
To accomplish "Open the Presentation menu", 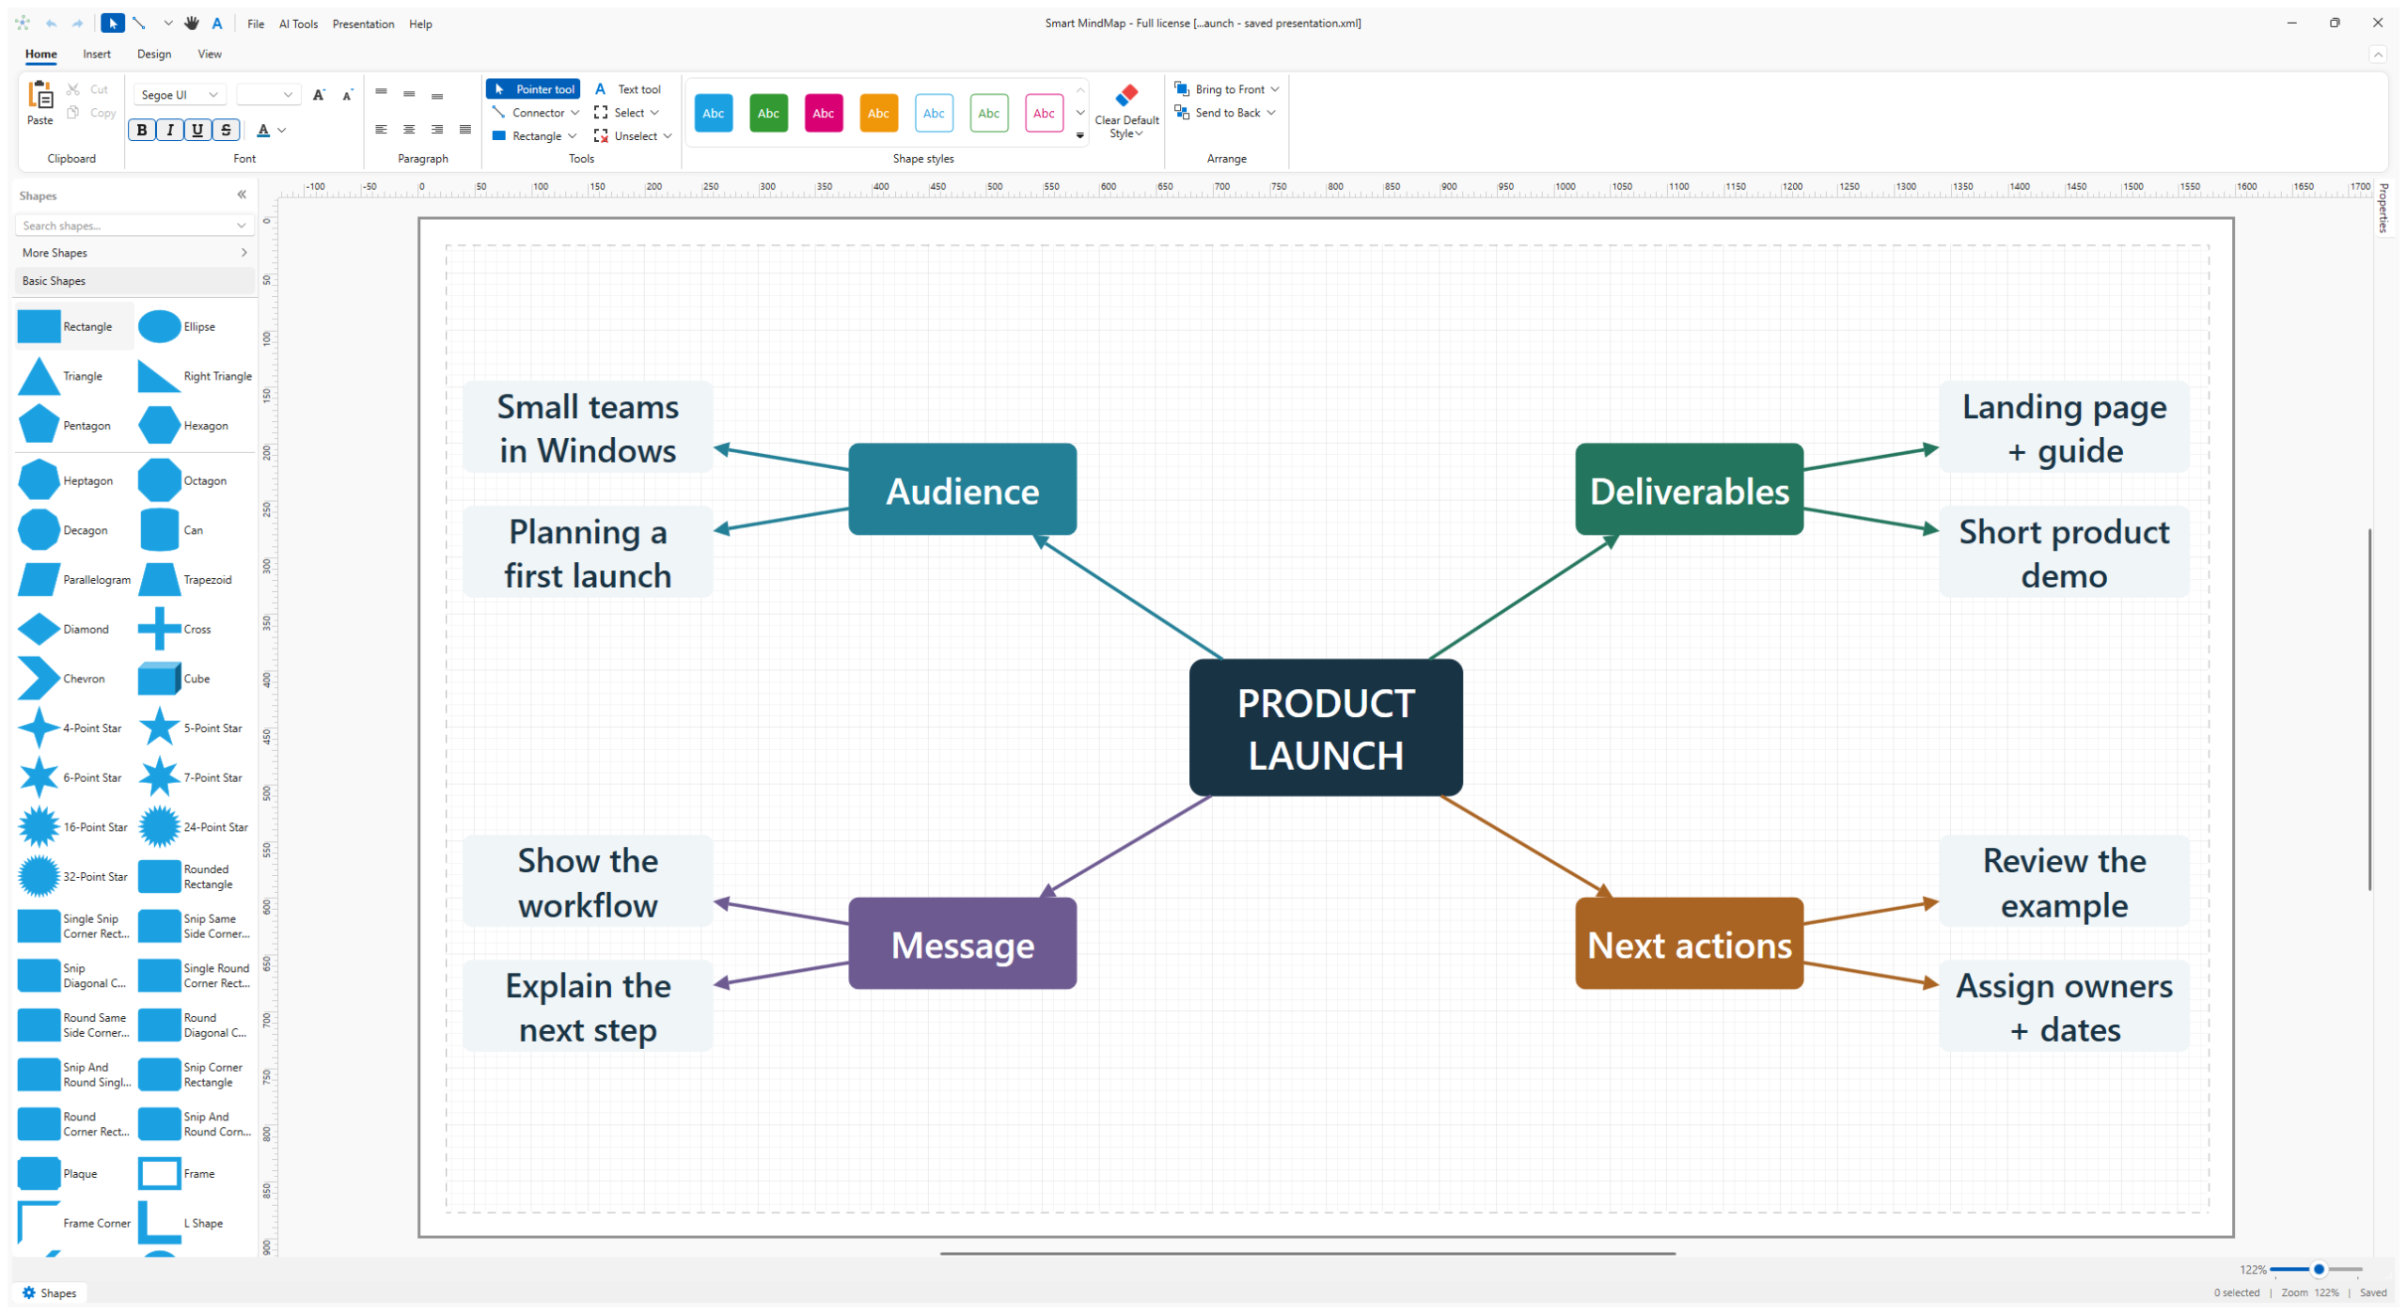I will click(x=363, y=24).
